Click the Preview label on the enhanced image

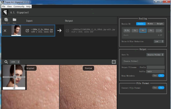pos(89,68)
